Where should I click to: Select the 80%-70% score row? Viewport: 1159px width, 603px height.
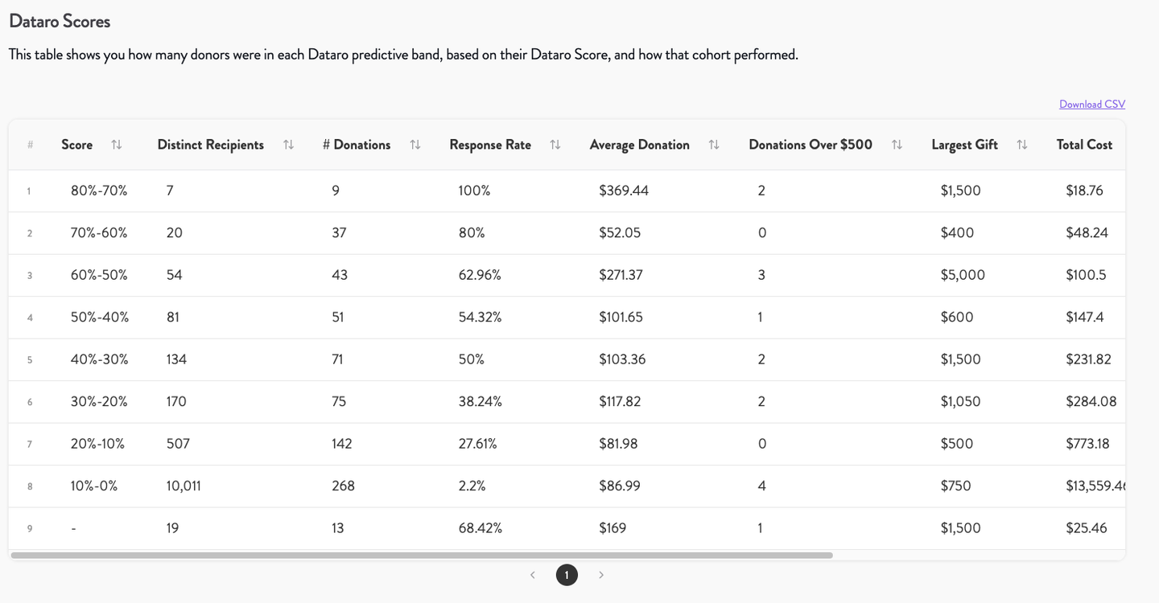point(567,191)
